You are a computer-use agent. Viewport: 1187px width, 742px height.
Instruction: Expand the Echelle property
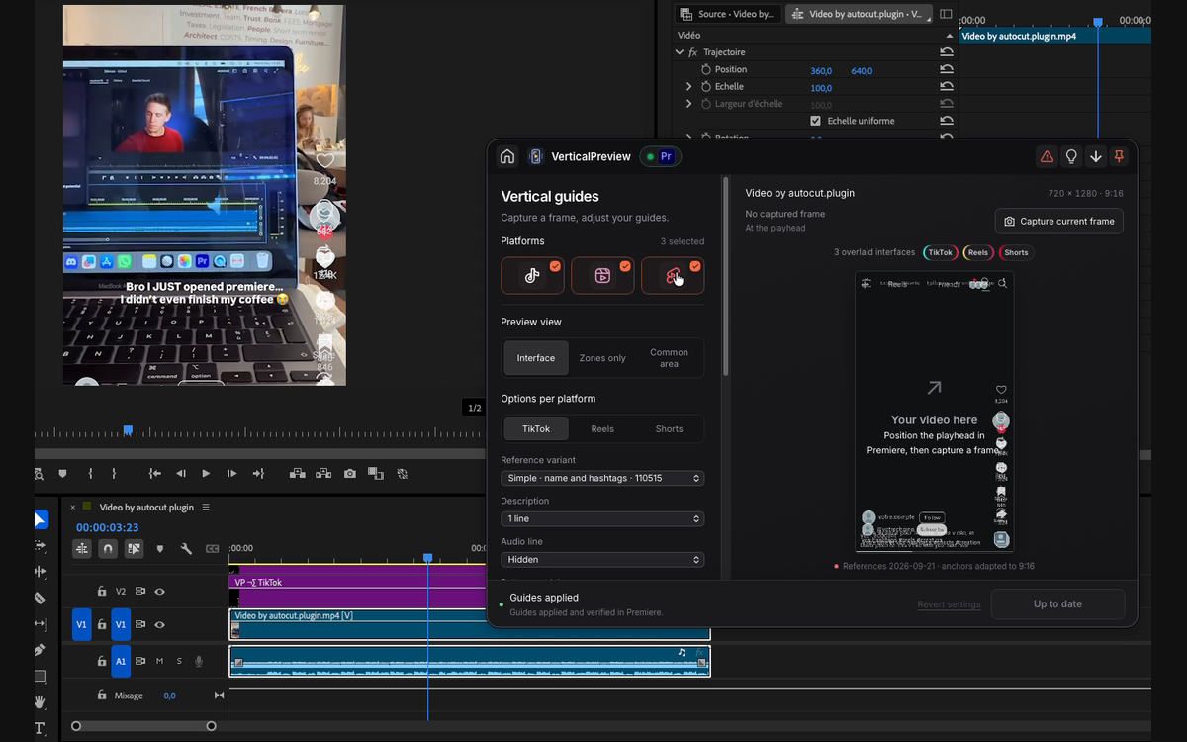click(689, 87)
